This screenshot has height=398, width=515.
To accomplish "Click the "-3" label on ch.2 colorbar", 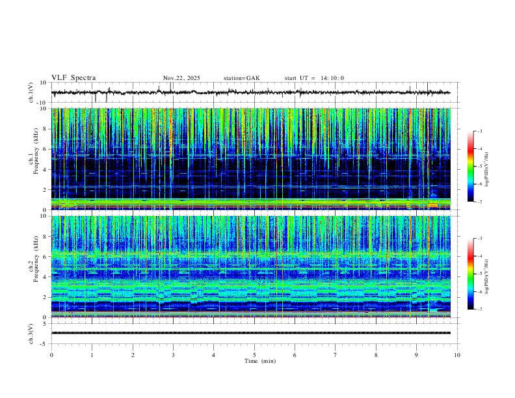I will 480,239.
